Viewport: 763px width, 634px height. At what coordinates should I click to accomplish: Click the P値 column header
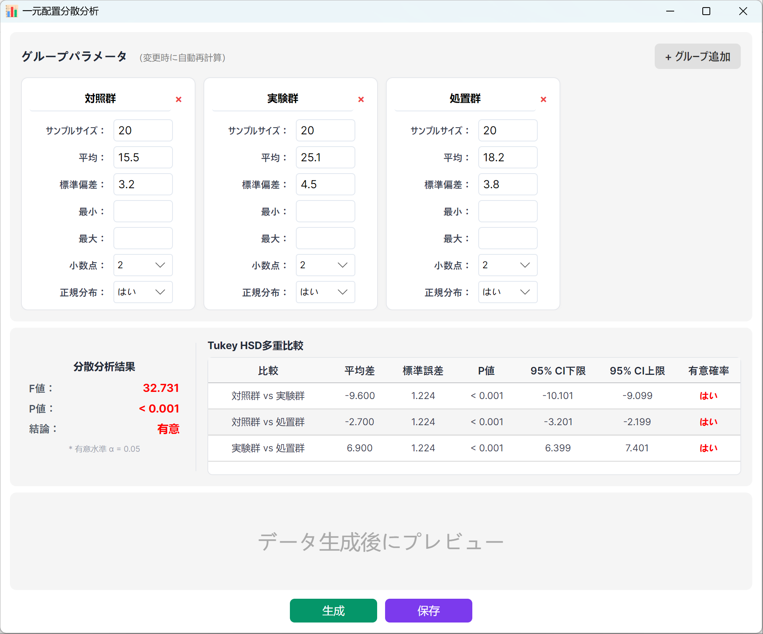[x=486, y=371]
